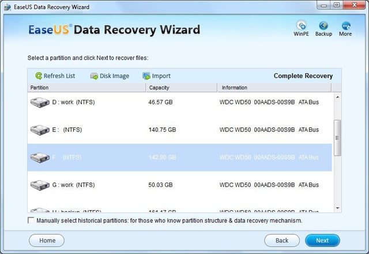
Task: Click the Import label
Action: (161, 76)
